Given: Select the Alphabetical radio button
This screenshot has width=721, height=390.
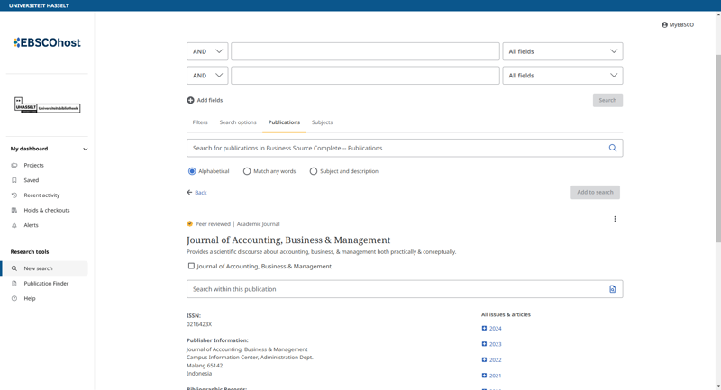Looking at the screenshot, I should coord(192,171).
